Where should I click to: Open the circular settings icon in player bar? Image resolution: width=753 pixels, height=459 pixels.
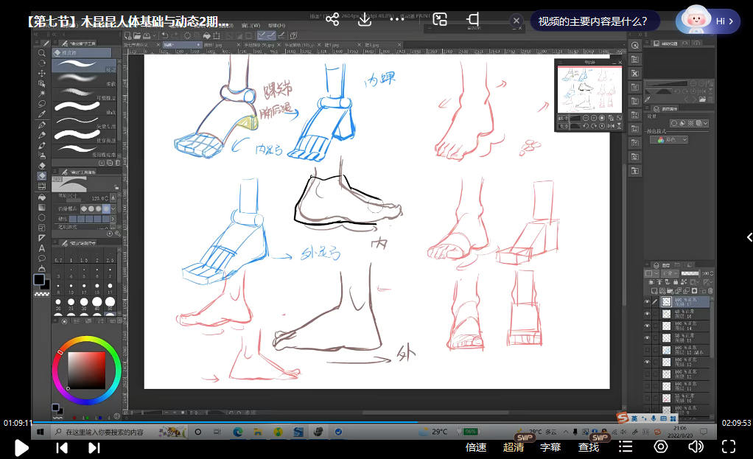(661, 446)
